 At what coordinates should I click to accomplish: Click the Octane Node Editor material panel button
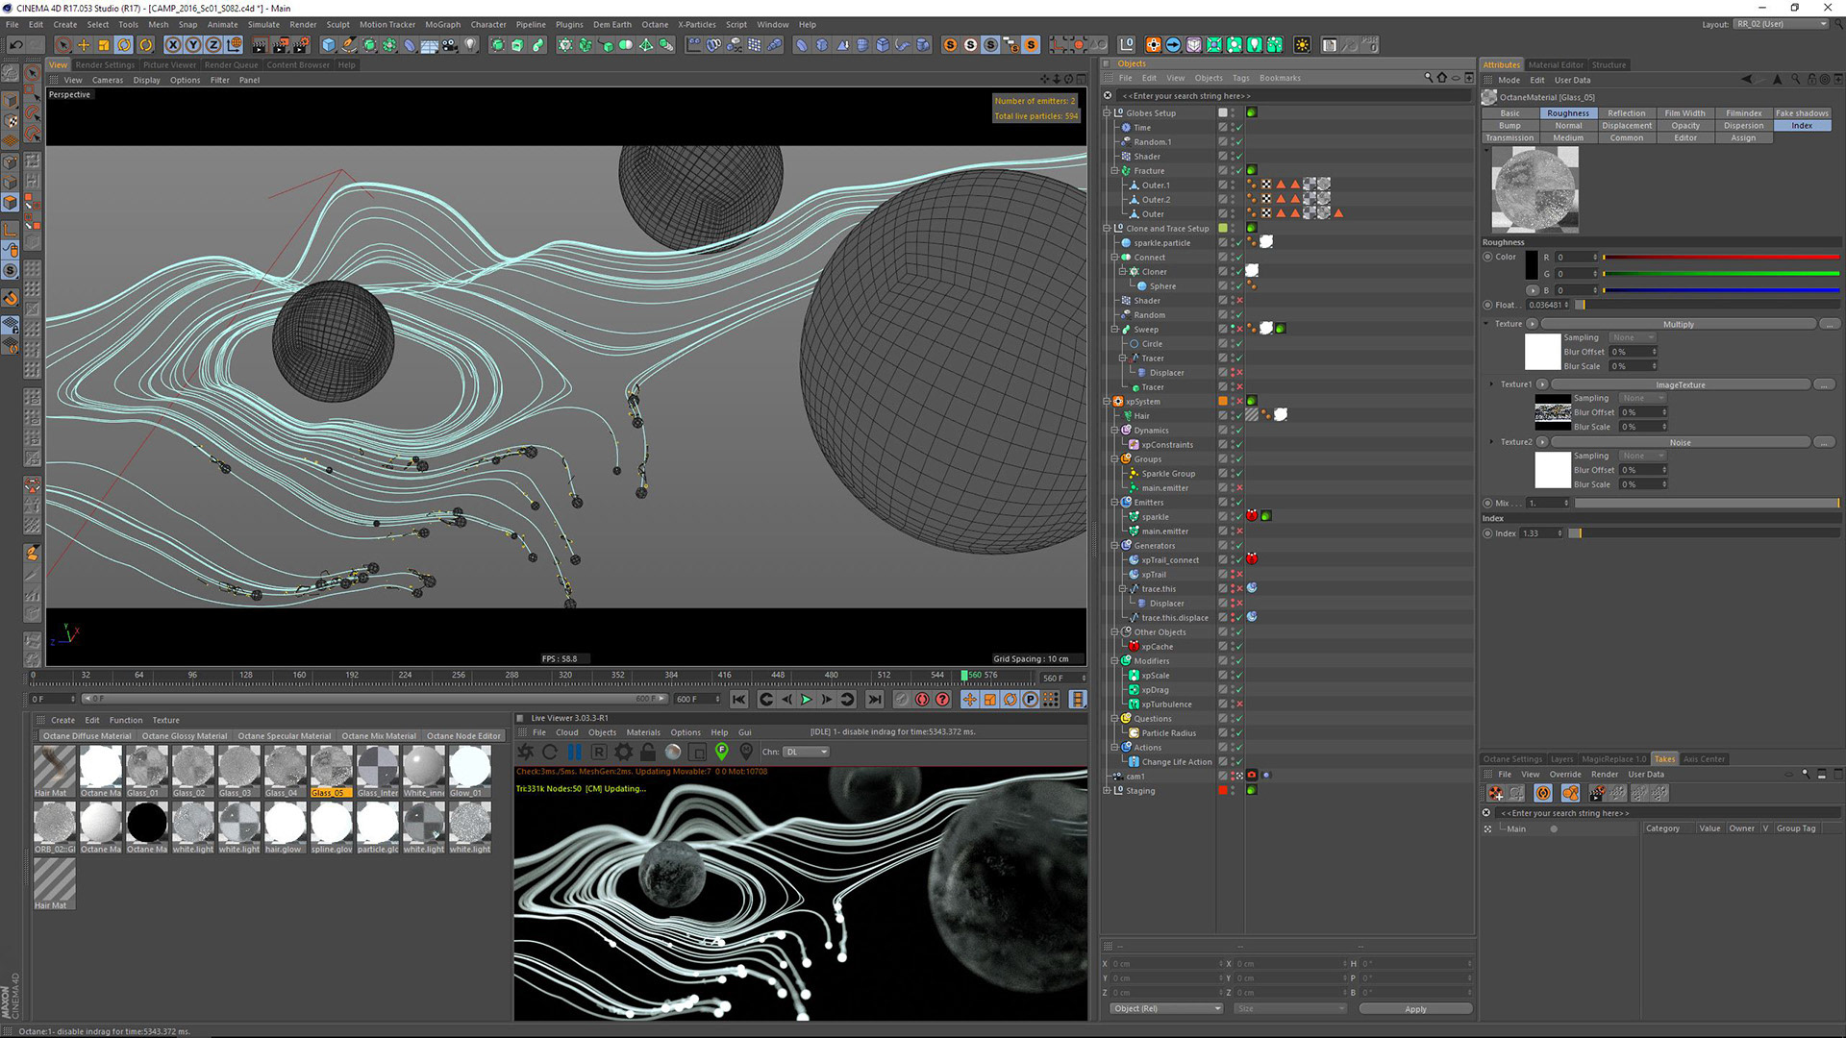click(x=461, y=735)
